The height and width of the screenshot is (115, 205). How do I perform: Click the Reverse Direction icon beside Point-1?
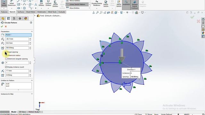pos(3,35)
